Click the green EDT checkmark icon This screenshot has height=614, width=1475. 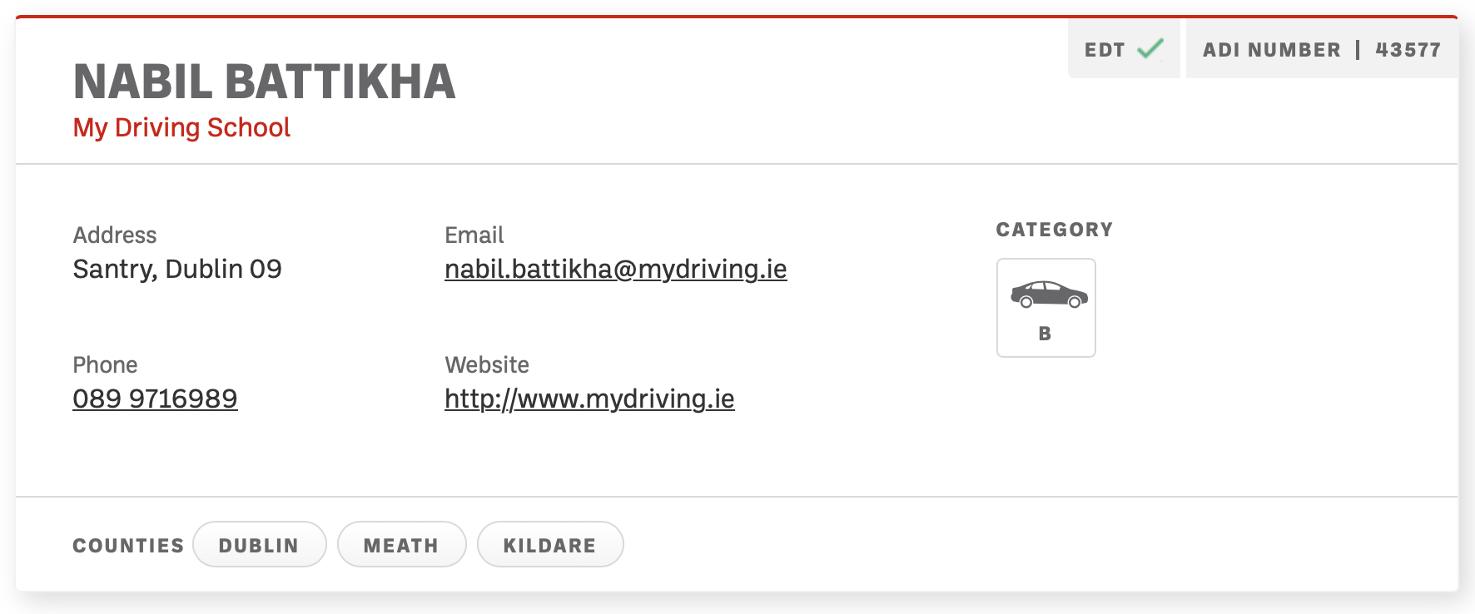point(1150,49)
